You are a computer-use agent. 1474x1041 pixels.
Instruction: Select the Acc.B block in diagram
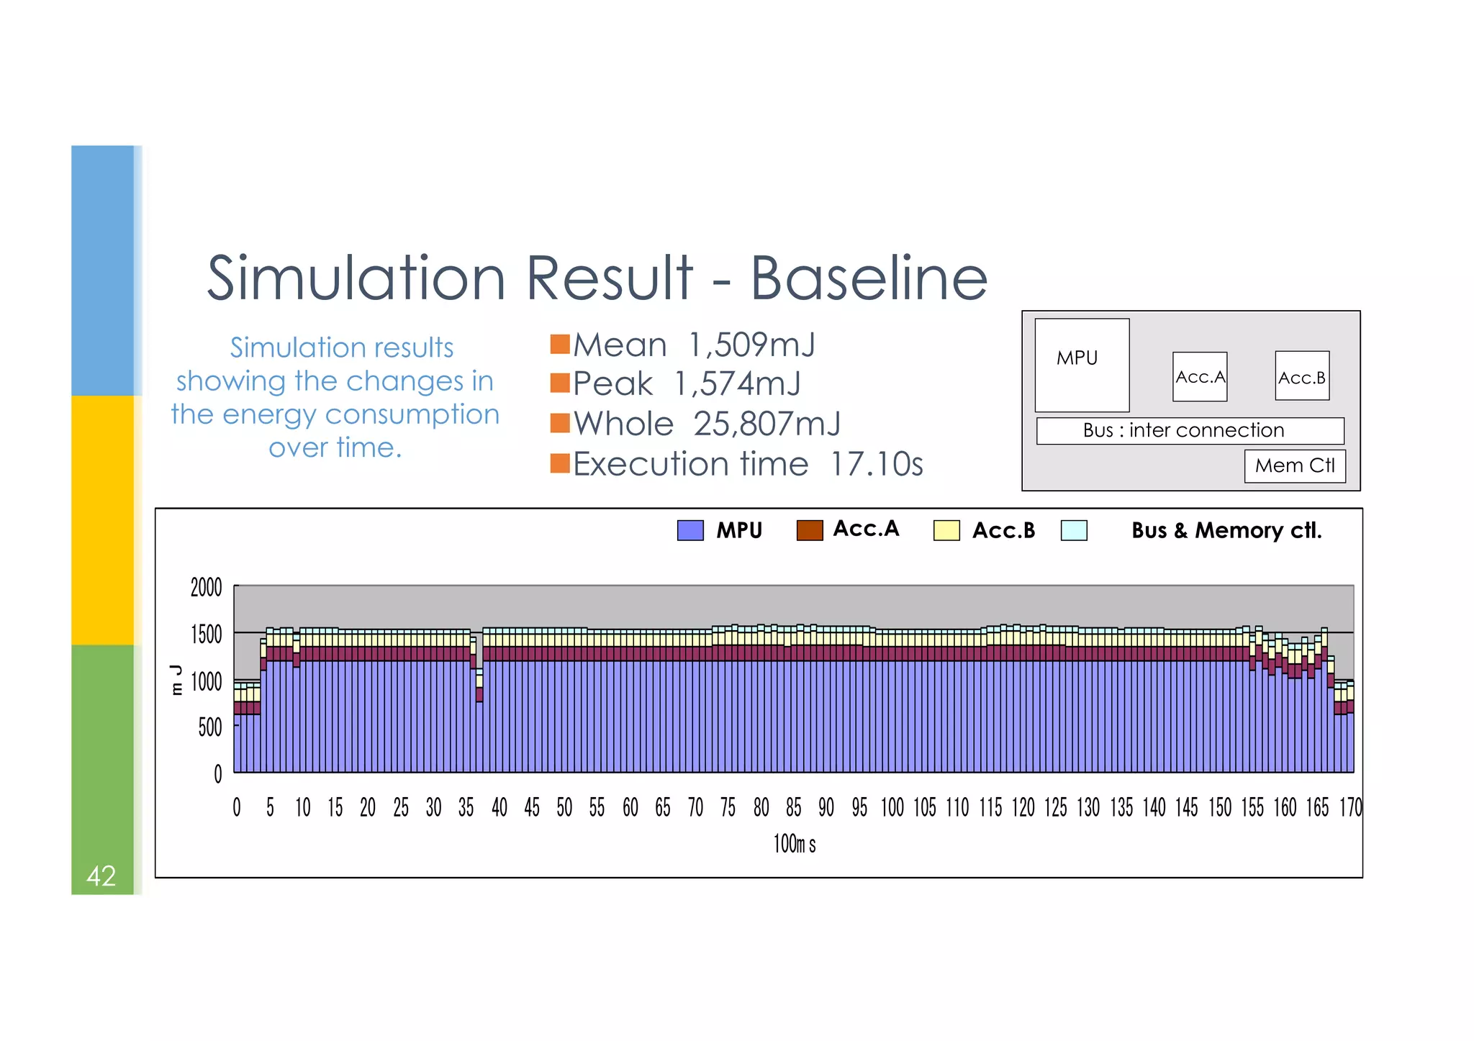pos(1301,376)
